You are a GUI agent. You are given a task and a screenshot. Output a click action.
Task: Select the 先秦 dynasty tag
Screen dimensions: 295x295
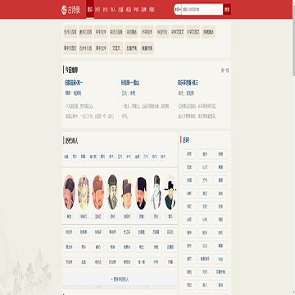click(66, 157)
